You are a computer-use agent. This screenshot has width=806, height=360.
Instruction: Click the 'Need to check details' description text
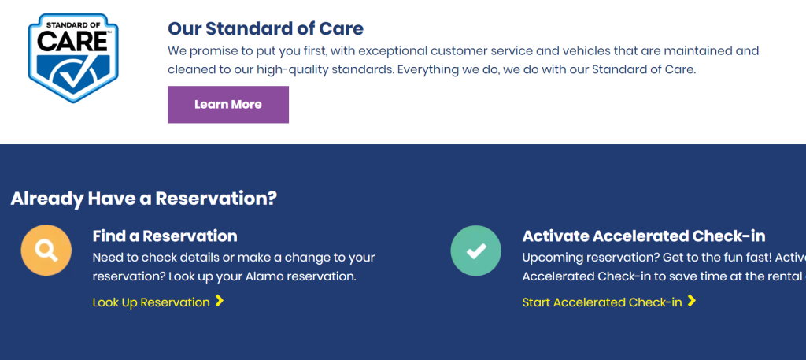click(233, 258)
